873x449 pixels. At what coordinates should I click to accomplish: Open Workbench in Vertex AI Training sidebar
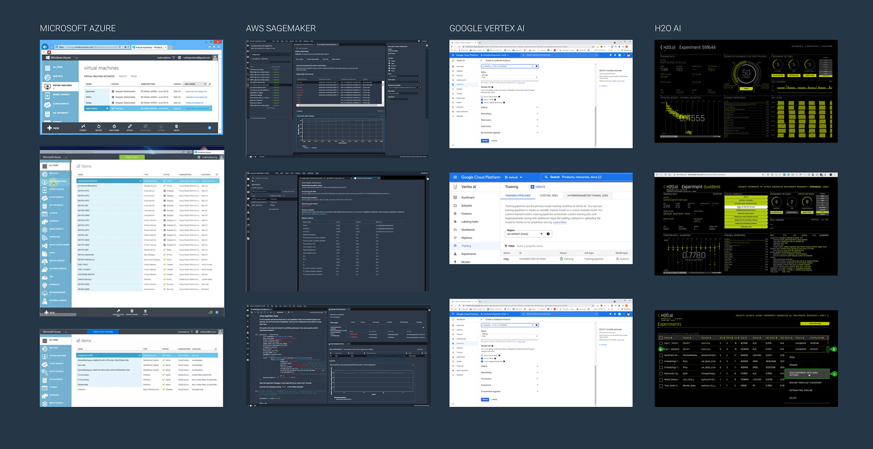(x=468, y=230)
